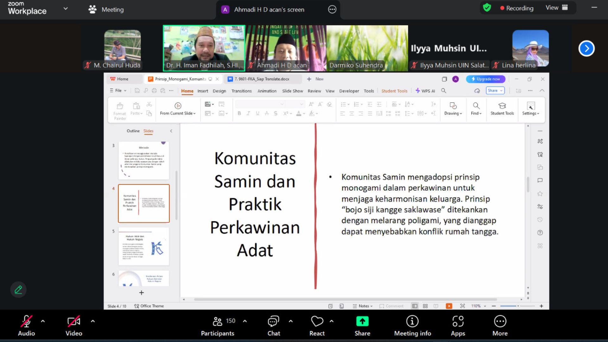Open the 110% zoom level dropdown
Viewport: 608px width, 342px height.
(x=478, y=306)
